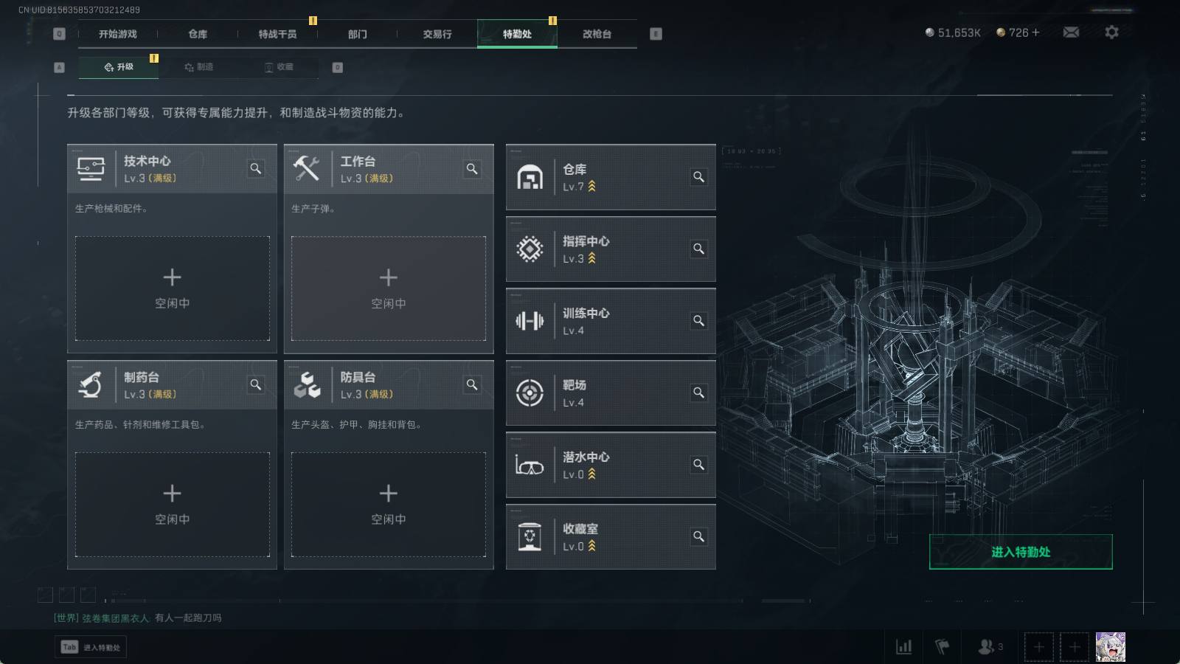Screen dimensions: 1180x664
Task: Open the mail envelope icon
Action: (x=1071, y=32)
